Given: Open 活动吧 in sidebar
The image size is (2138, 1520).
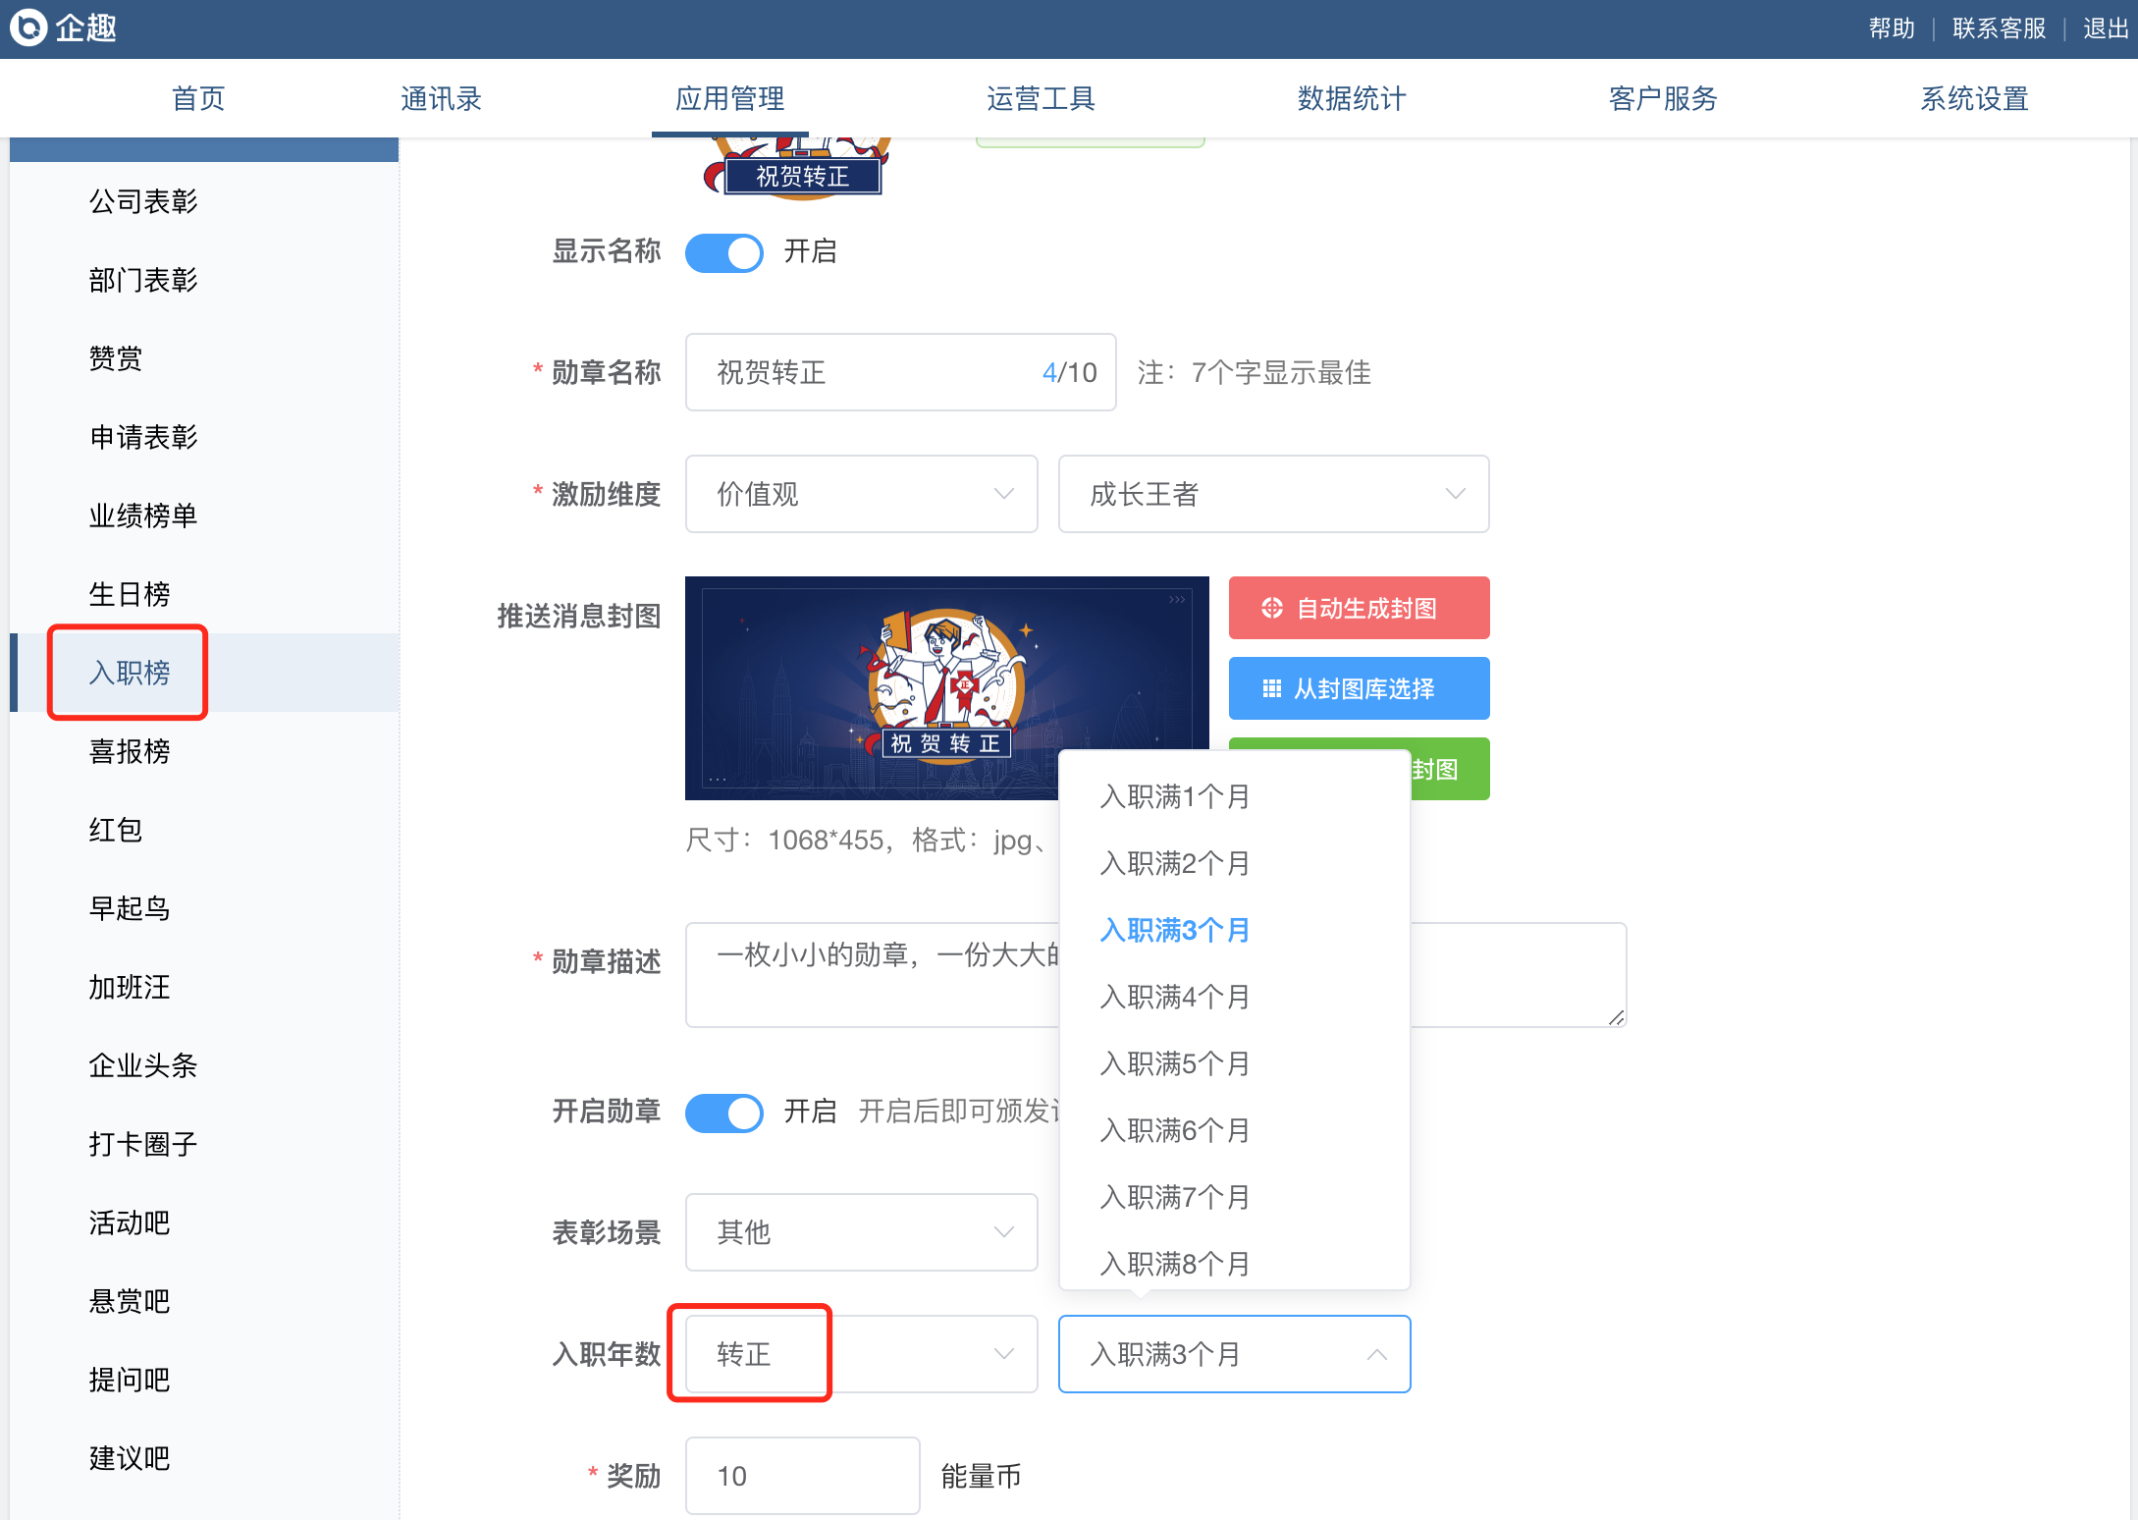Looking at the screenshot, I should pos(204,1222).
